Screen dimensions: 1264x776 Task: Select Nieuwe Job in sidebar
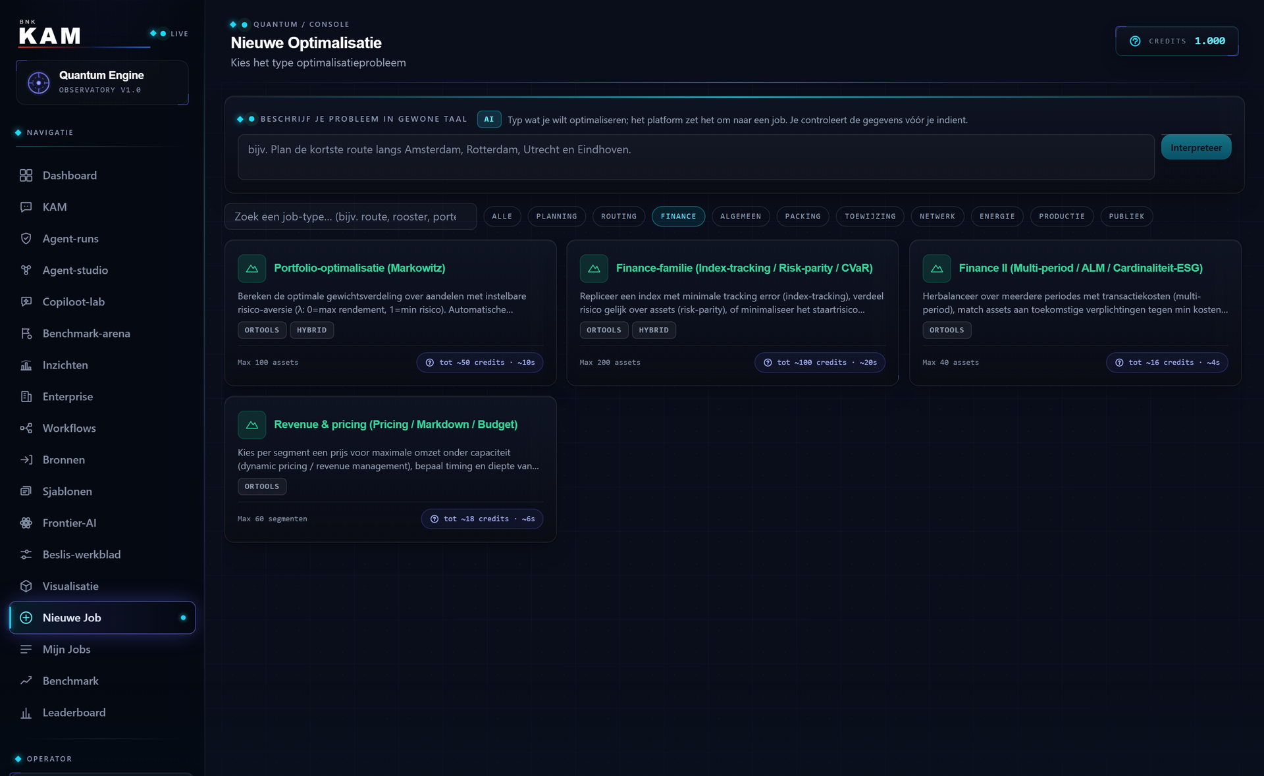coord(102,617)
